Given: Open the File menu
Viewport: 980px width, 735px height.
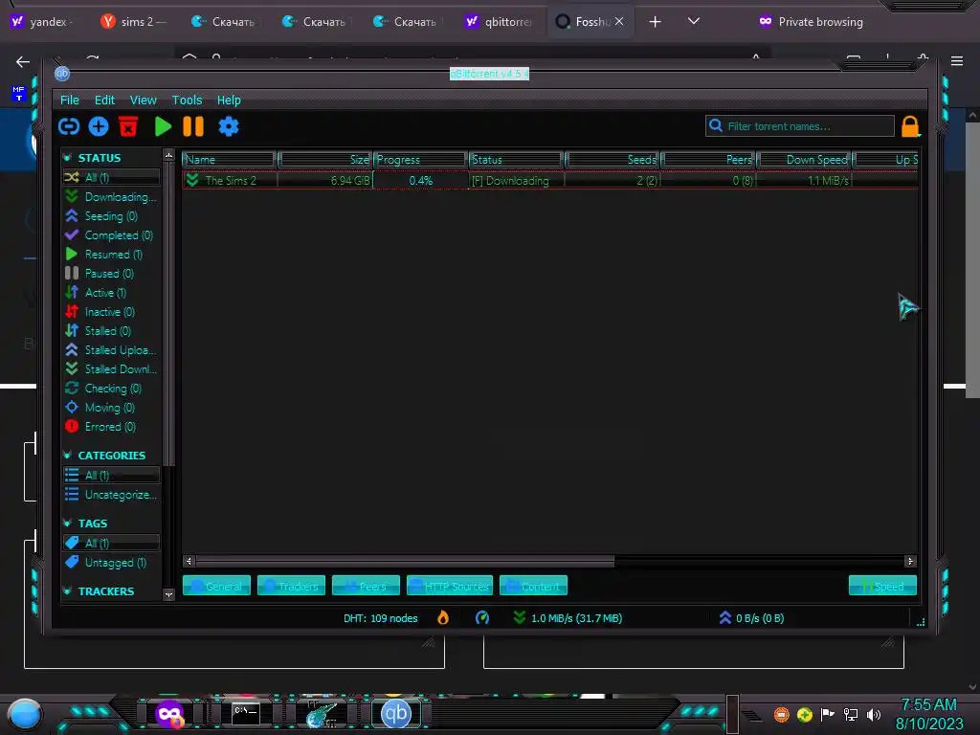Looking at the screenshot, I should click(69, 100).
